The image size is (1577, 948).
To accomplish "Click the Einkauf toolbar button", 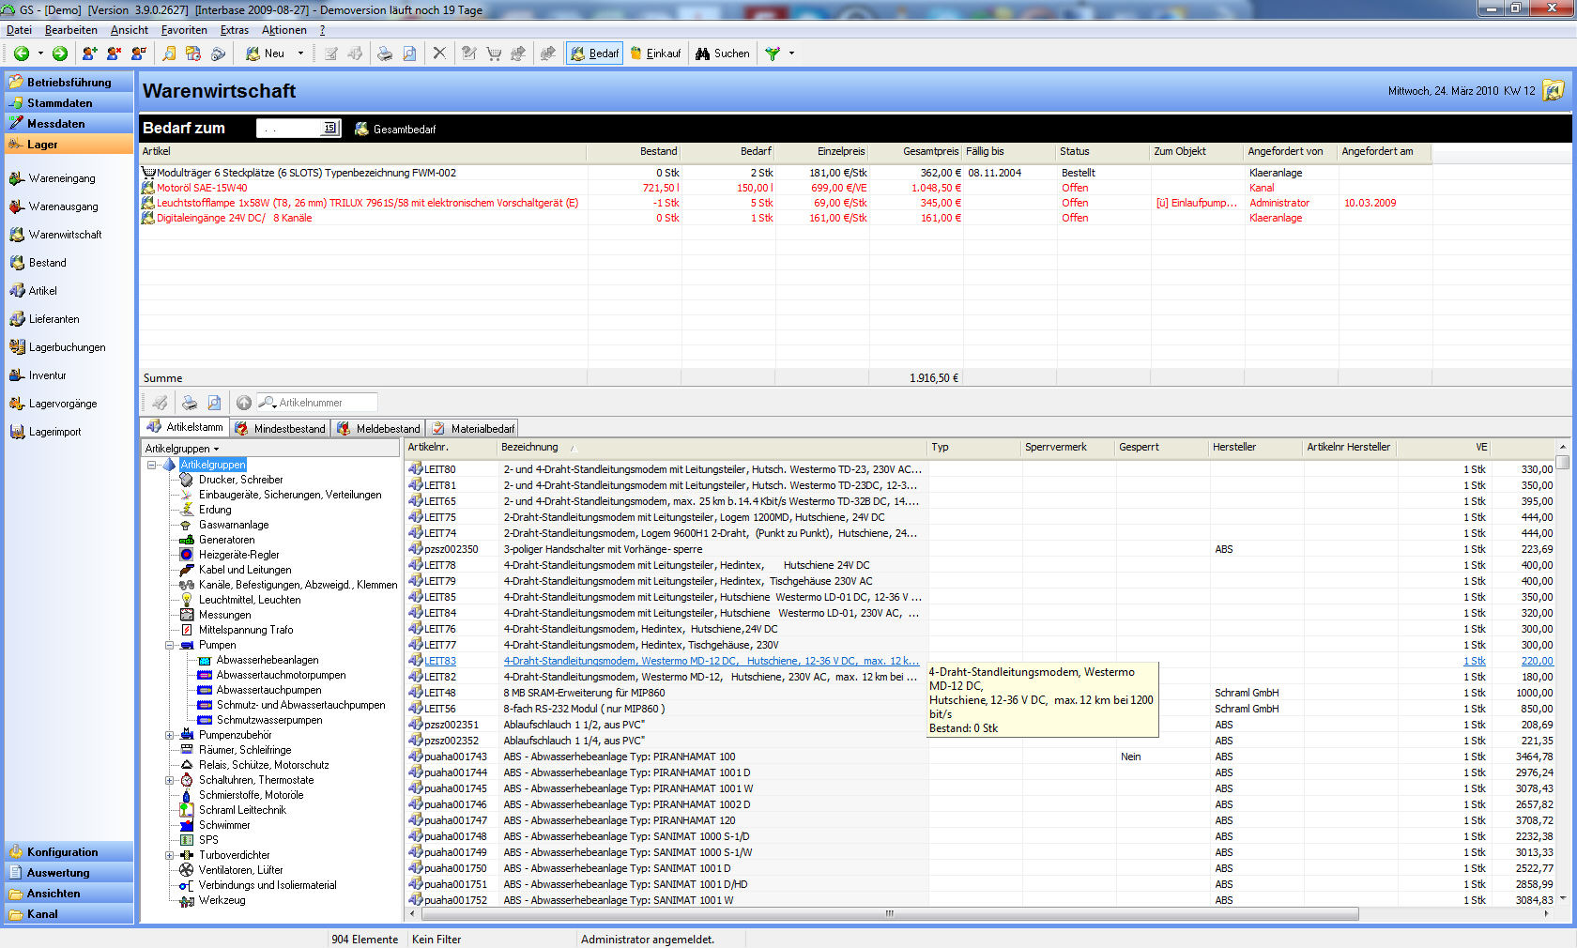I will pyautogui.click(x=655, y=54).
